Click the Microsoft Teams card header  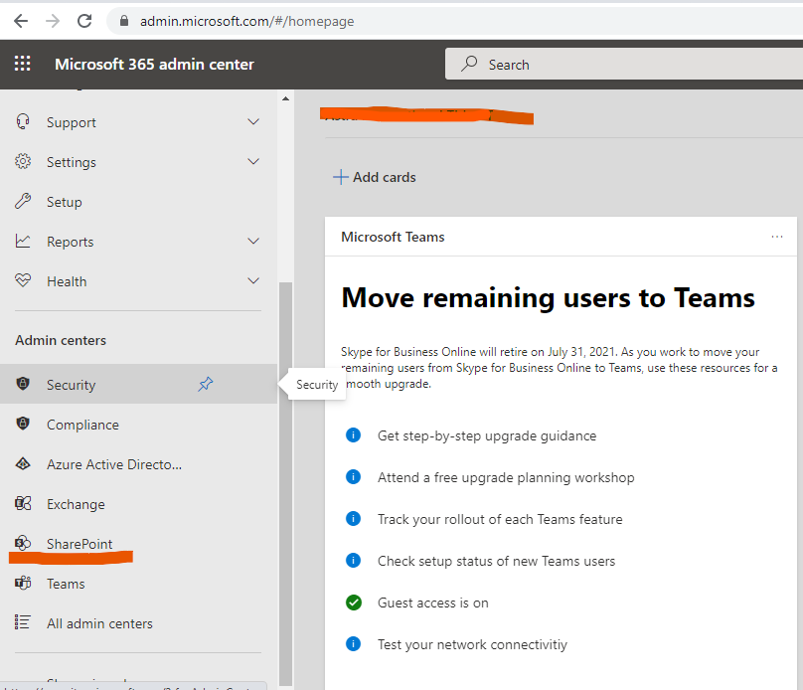pos(393,237)
